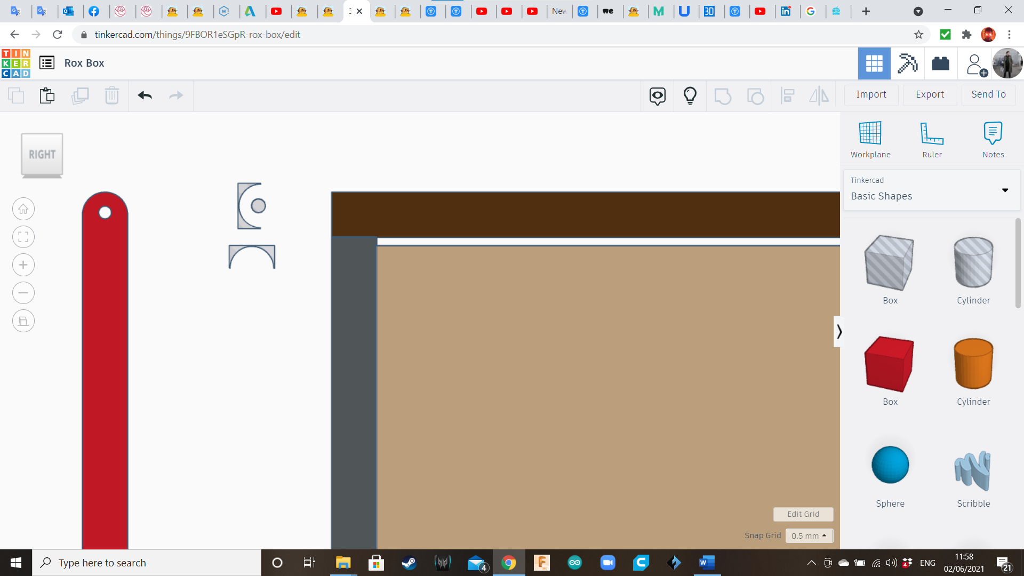Switch to orthographic view toggle
This screenshot has height=576, width=1024.
(x=23, y=321)
